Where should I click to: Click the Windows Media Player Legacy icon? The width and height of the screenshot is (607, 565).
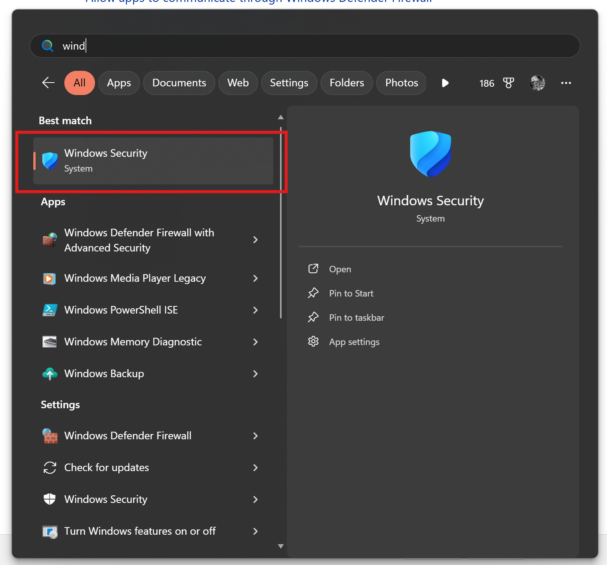coord(50,279)
